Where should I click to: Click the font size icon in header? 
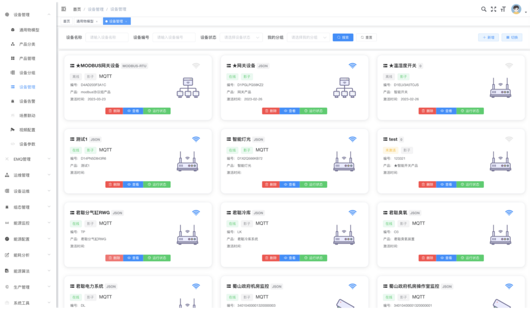503,9
